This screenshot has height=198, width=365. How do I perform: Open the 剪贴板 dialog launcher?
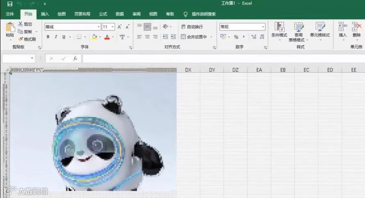pos(39,47)
